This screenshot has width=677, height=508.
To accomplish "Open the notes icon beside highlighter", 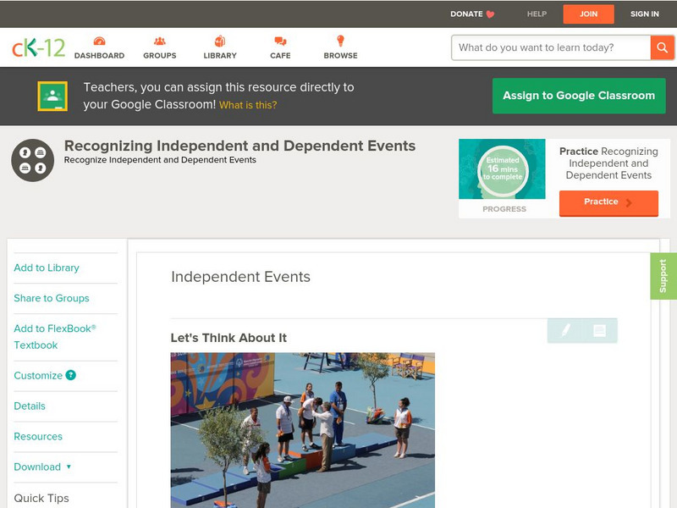I will click(599, 330).
